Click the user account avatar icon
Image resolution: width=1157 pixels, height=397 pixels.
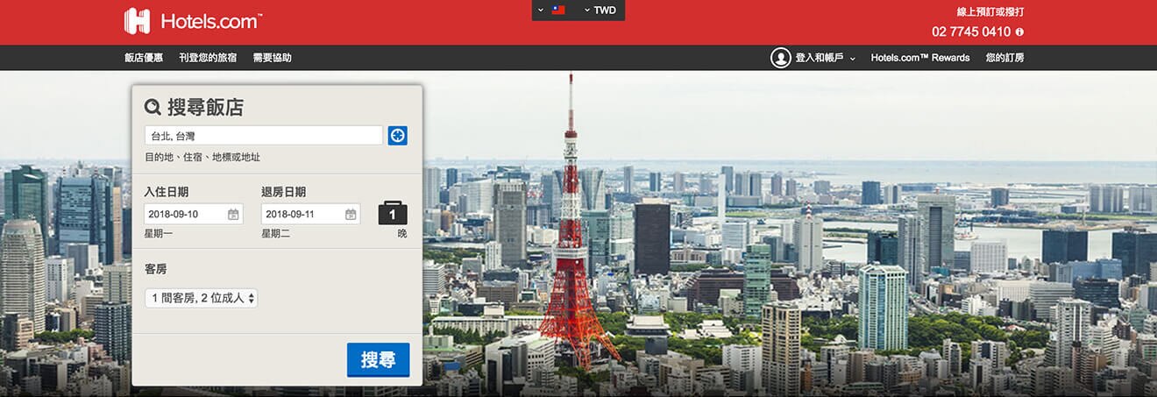780,58
